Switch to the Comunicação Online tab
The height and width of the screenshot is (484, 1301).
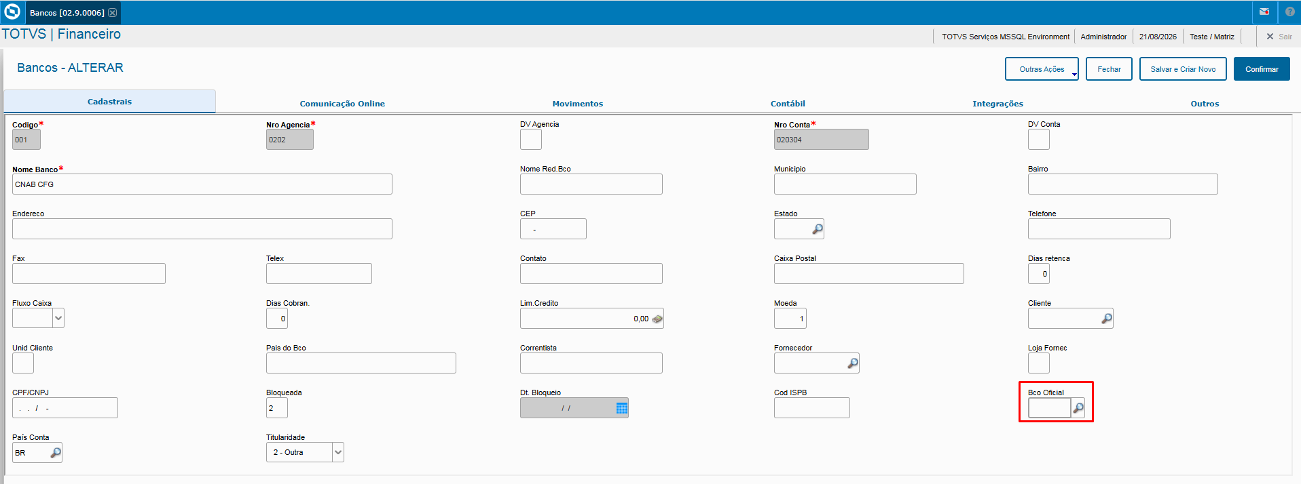pyautogui.click(x=342, y=104)
